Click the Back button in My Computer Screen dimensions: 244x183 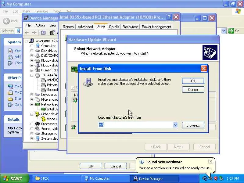(11, 21)
